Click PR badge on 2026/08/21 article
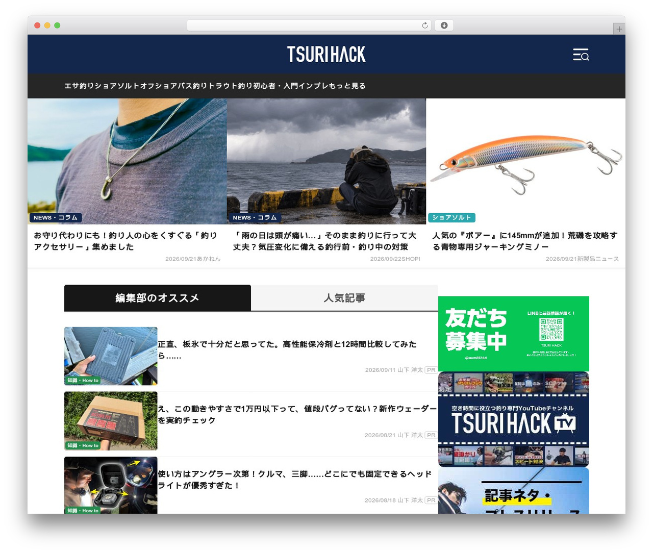The height and width of the screenshot is (553, 653). (x=431, y=435)
